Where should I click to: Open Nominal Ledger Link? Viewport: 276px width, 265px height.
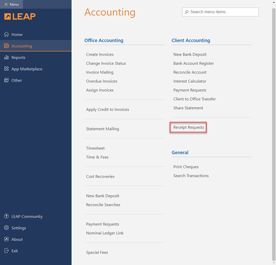(105, 233)
